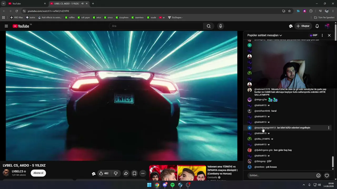The image size is (337, 189).
Task: Start voice search with the microphone
Action: [x=221, y=26]
